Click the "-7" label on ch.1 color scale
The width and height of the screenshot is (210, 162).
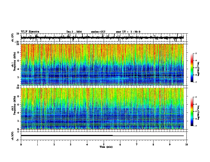(x=195, y=82)
